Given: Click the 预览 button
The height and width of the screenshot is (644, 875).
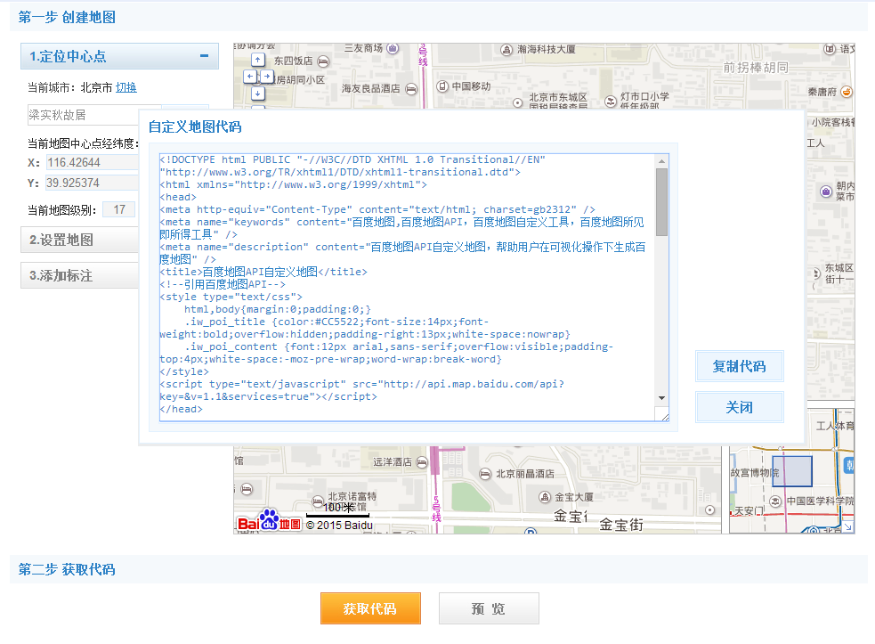Looking at the screenshot, I should (x=489, y=608).
